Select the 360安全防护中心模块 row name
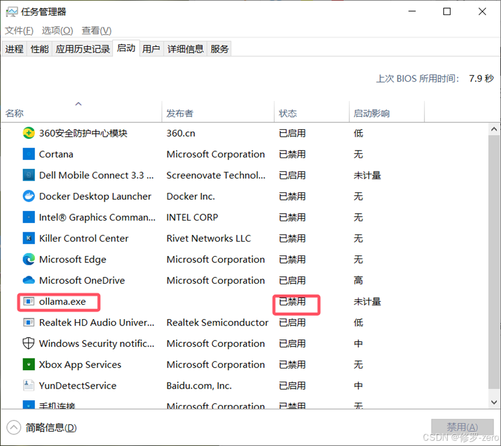Screen dimensions: 501x446 point(83,133)
